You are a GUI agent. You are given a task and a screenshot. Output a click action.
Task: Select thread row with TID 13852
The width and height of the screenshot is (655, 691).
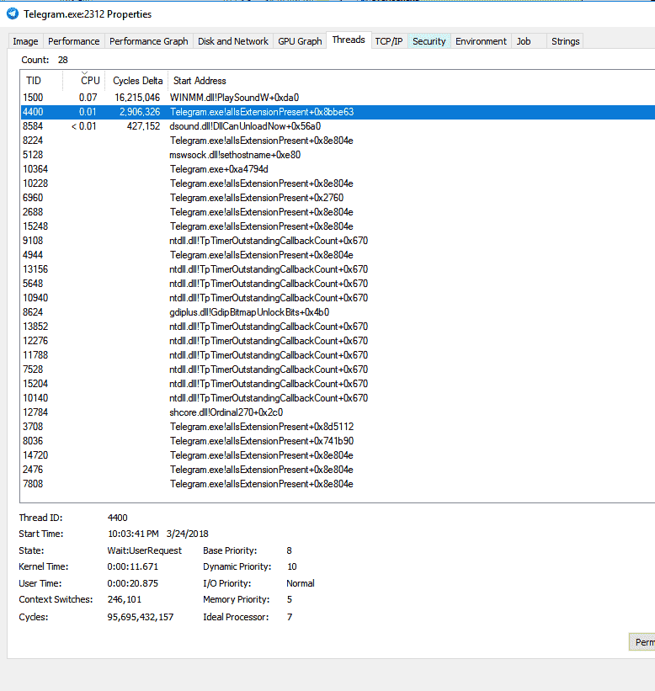(338, 327)
